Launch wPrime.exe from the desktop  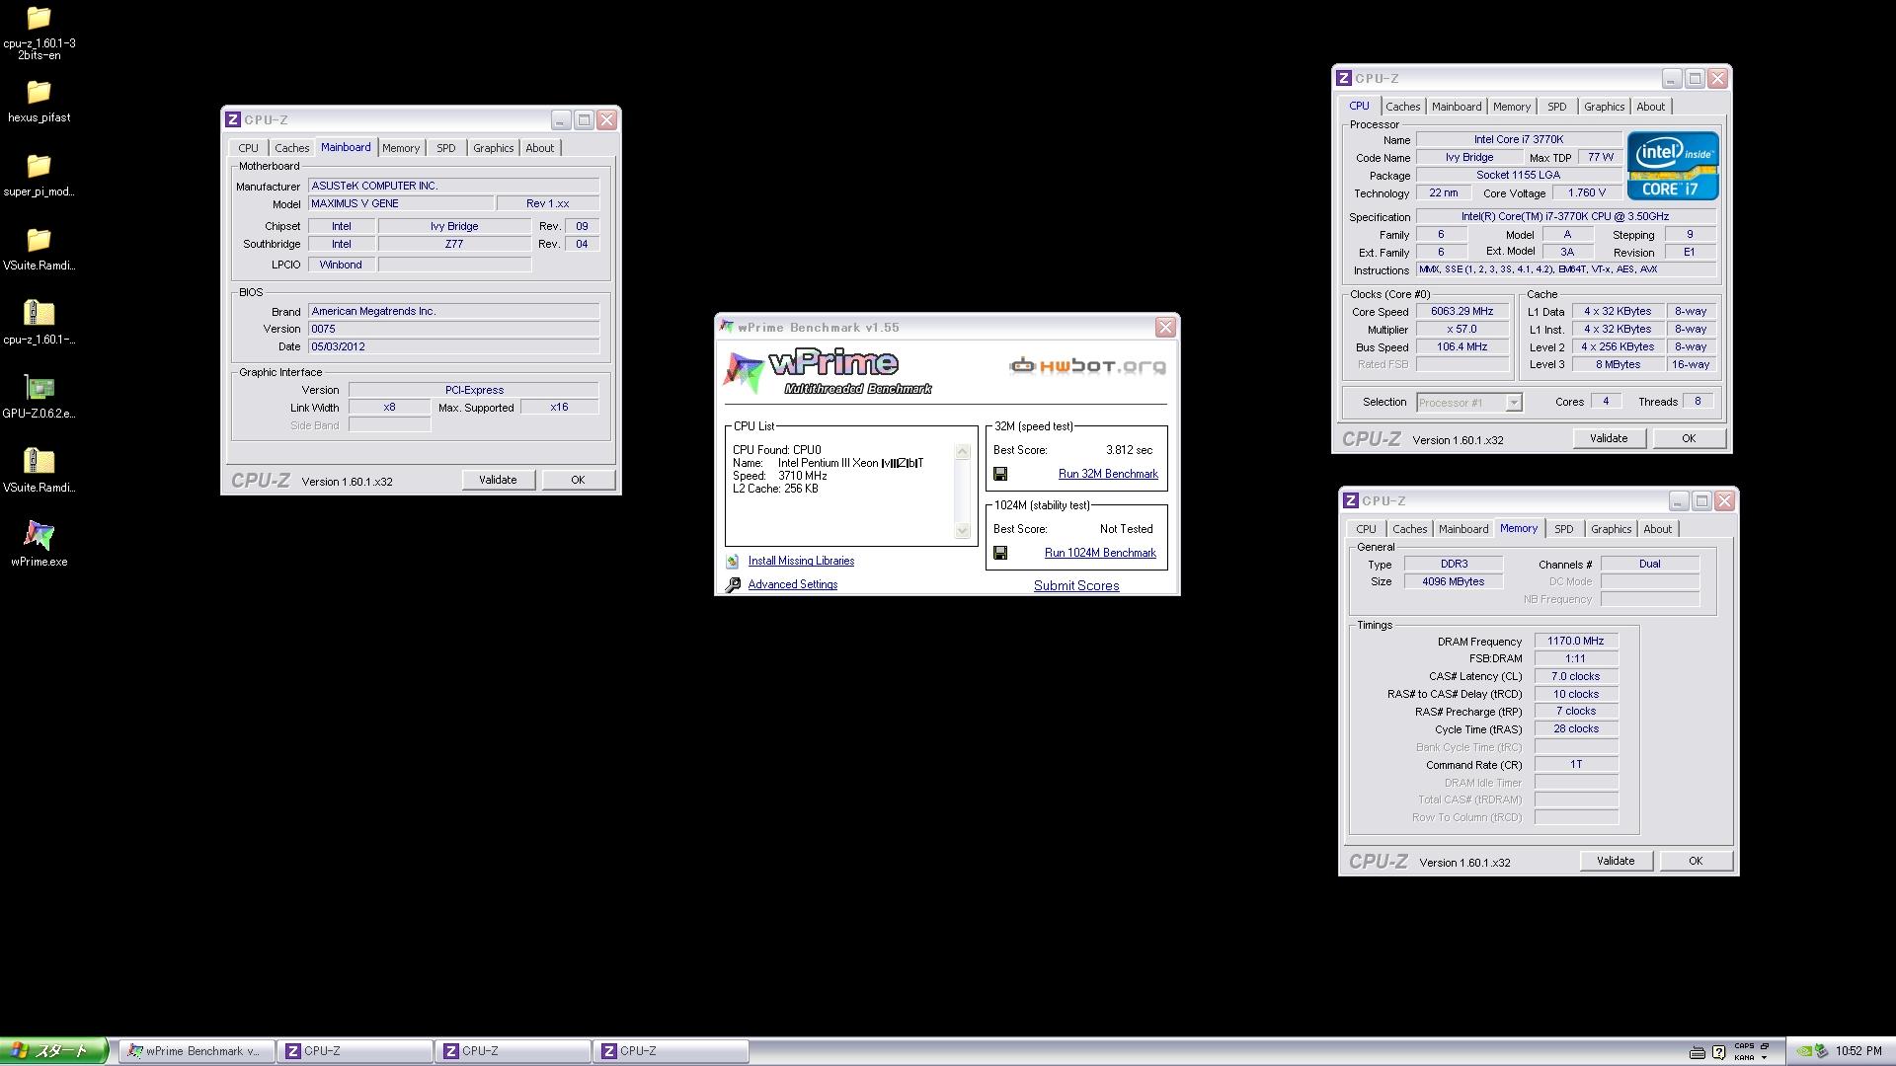click(x=39, y=535)
